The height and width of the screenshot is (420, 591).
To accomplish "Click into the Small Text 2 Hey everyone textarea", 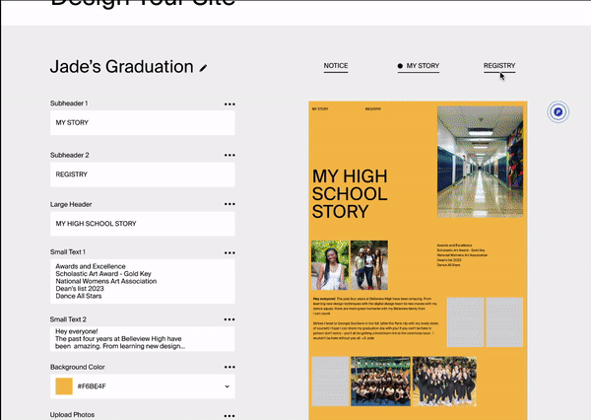I will click(143, 339).
